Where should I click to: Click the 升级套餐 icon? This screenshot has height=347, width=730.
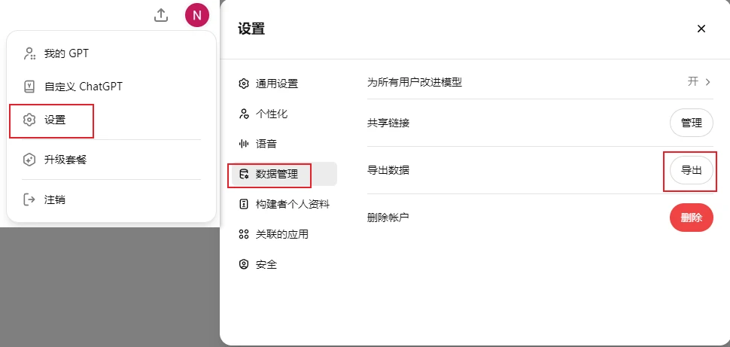[x=30, y=160]
